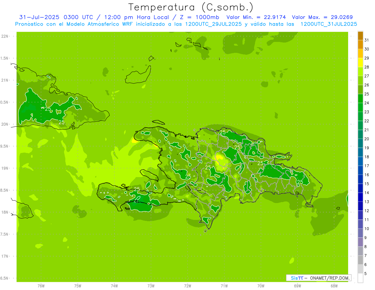Click the yellow hot spot in central Dominican Republic
The image size is (375, 290).
coord(220,159)
